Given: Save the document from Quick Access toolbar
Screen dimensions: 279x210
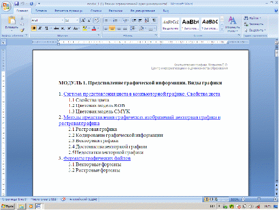Looking at the screenshot, I should click(17, 4).
